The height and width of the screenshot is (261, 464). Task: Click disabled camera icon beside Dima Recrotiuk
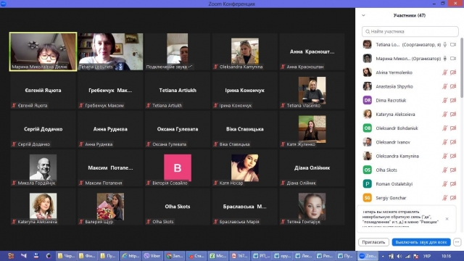coord(453,100)
